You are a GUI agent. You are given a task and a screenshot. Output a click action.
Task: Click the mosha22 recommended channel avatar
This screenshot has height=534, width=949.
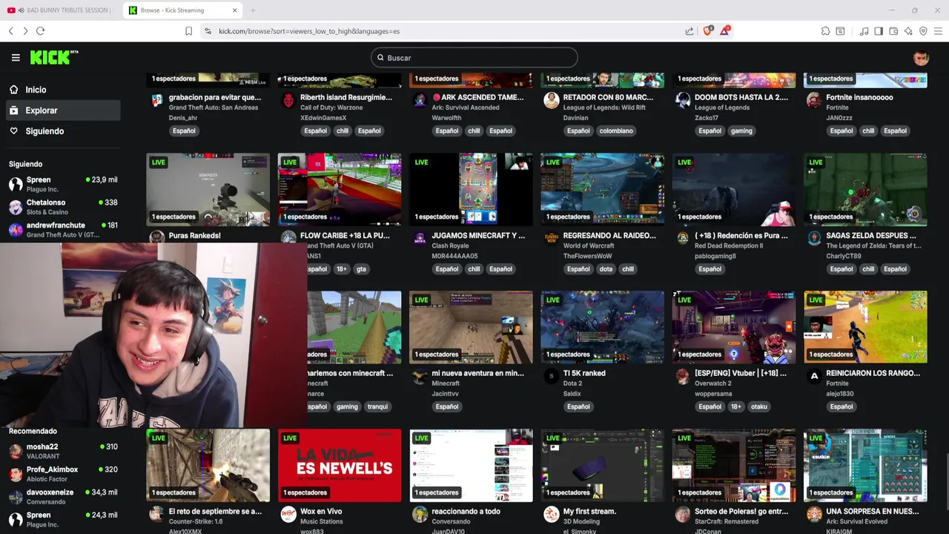[x=16, y=451]
